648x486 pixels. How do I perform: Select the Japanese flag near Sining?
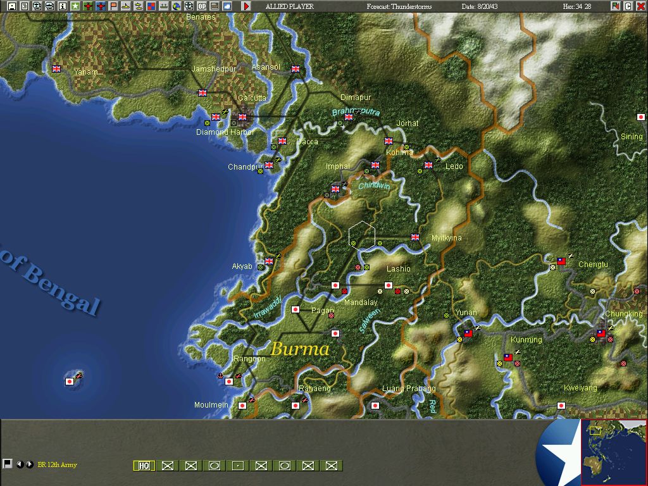[641, 117]
